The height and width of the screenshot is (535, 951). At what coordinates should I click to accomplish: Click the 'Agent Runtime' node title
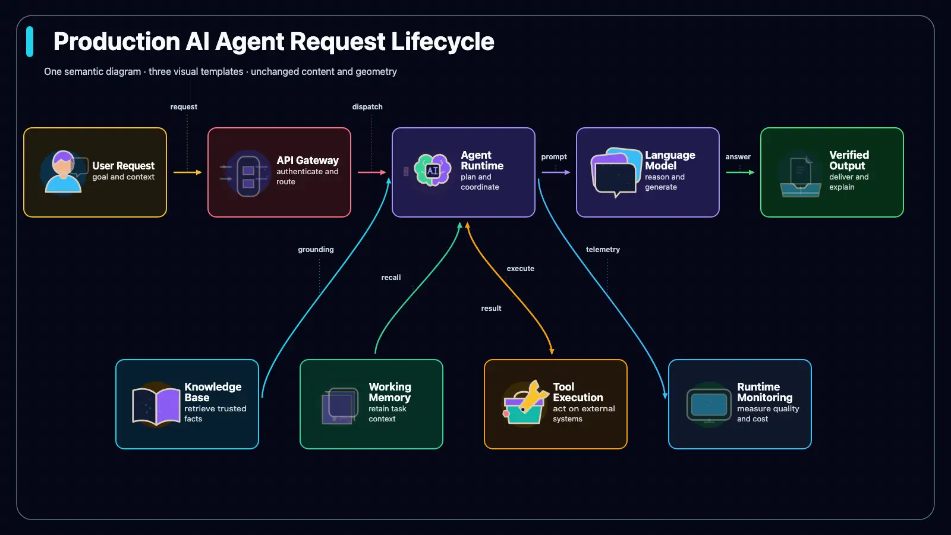[482, 160]
